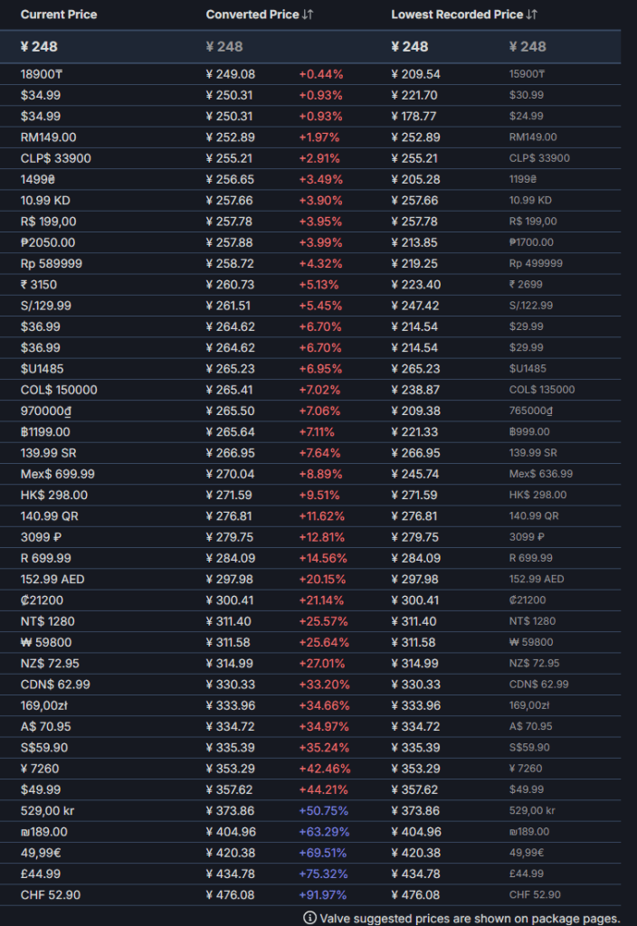Click the Converted Price header label
The height and width of the screenshot is (926, 637).
(254, 14)
